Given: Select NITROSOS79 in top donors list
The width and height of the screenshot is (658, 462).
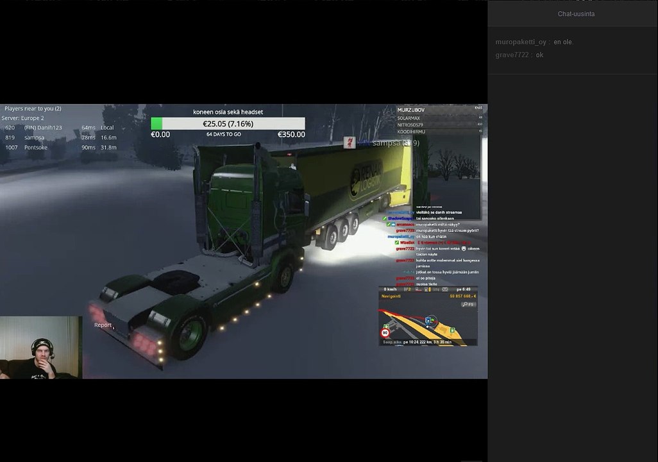Looking at the screenshot, I should (410, 124).
